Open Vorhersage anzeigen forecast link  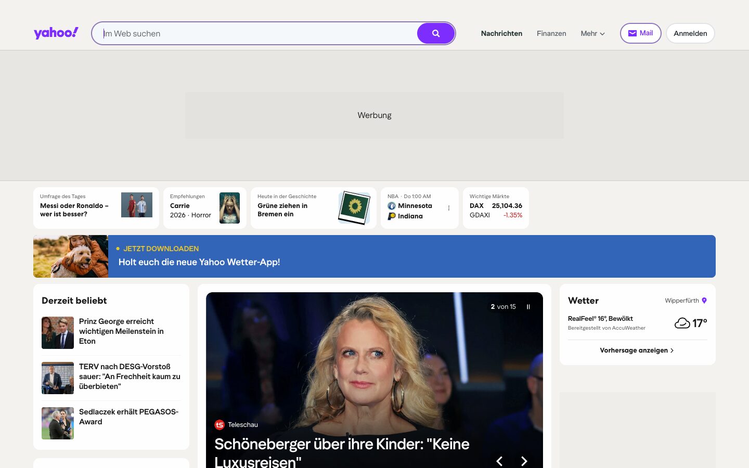[637, 350]
